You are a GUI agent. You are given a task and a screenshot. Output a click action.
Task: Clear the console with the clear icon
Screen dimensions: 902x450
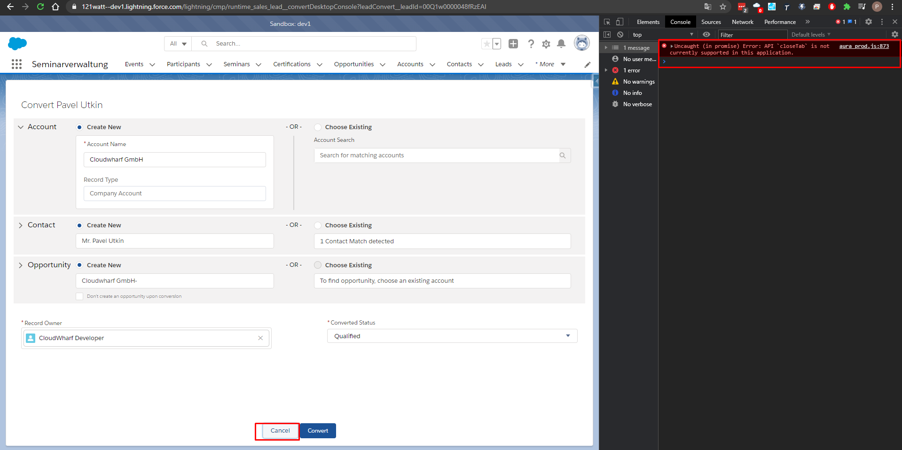[x=620, y=35]
